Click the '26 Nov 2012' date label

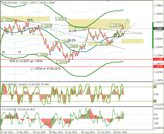click(120, 132)
